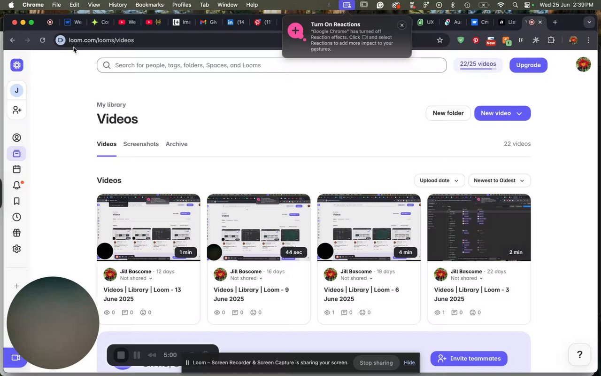Image resolution: width=601 pixels, height=376 pixels.
Task: Open the gift icon in sidebar
Action: [17, 233]
